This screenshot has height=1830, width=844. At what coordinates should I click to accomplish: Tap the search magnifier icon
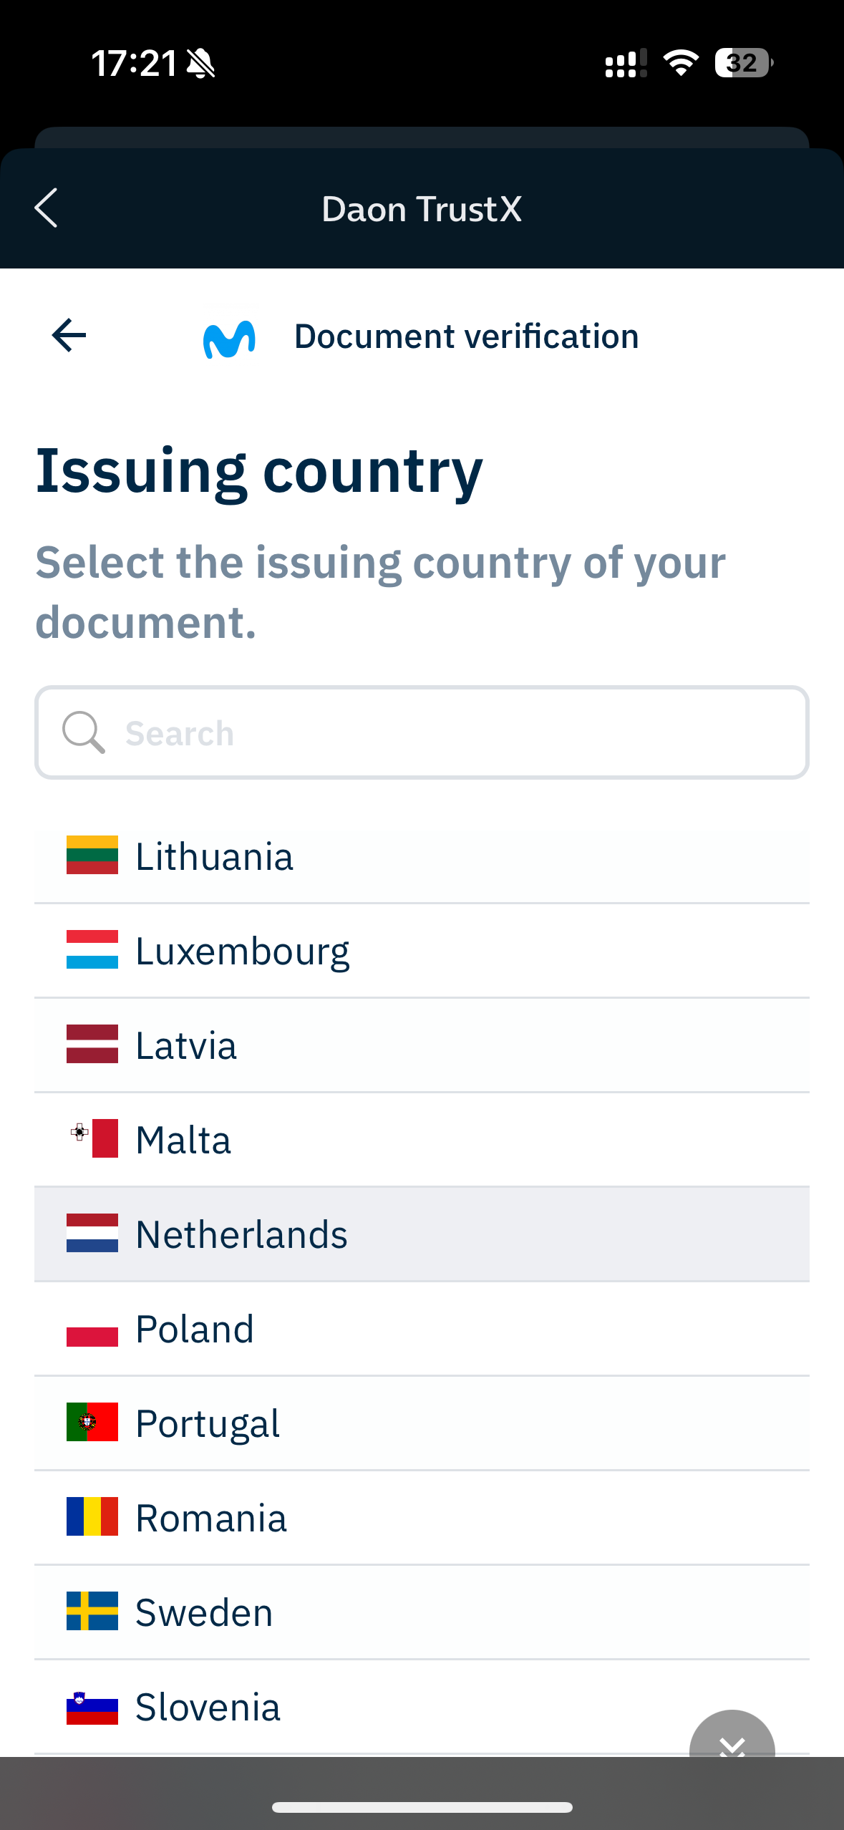tap(84, 732)
